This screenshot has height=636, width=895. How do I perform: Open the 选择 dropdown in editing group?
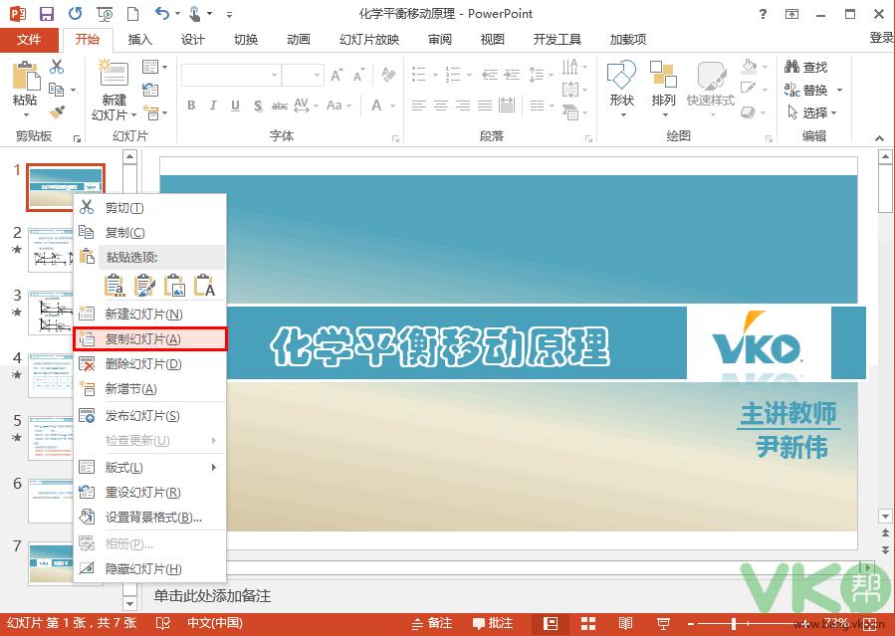click(x=814, y=112)
